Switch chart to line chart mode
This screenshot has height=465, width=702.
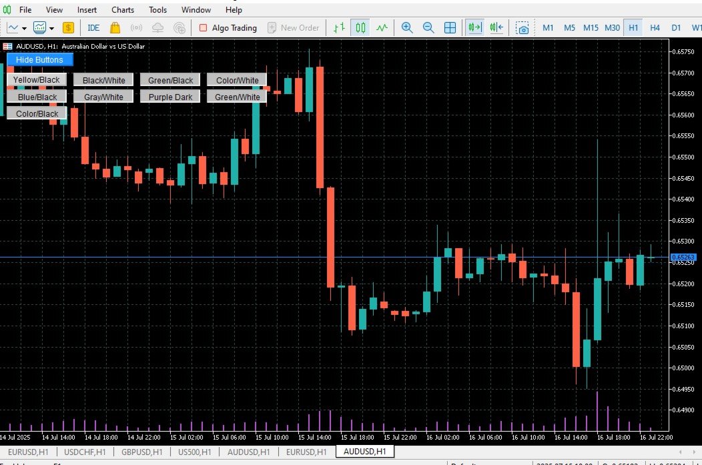pos(382,28)
